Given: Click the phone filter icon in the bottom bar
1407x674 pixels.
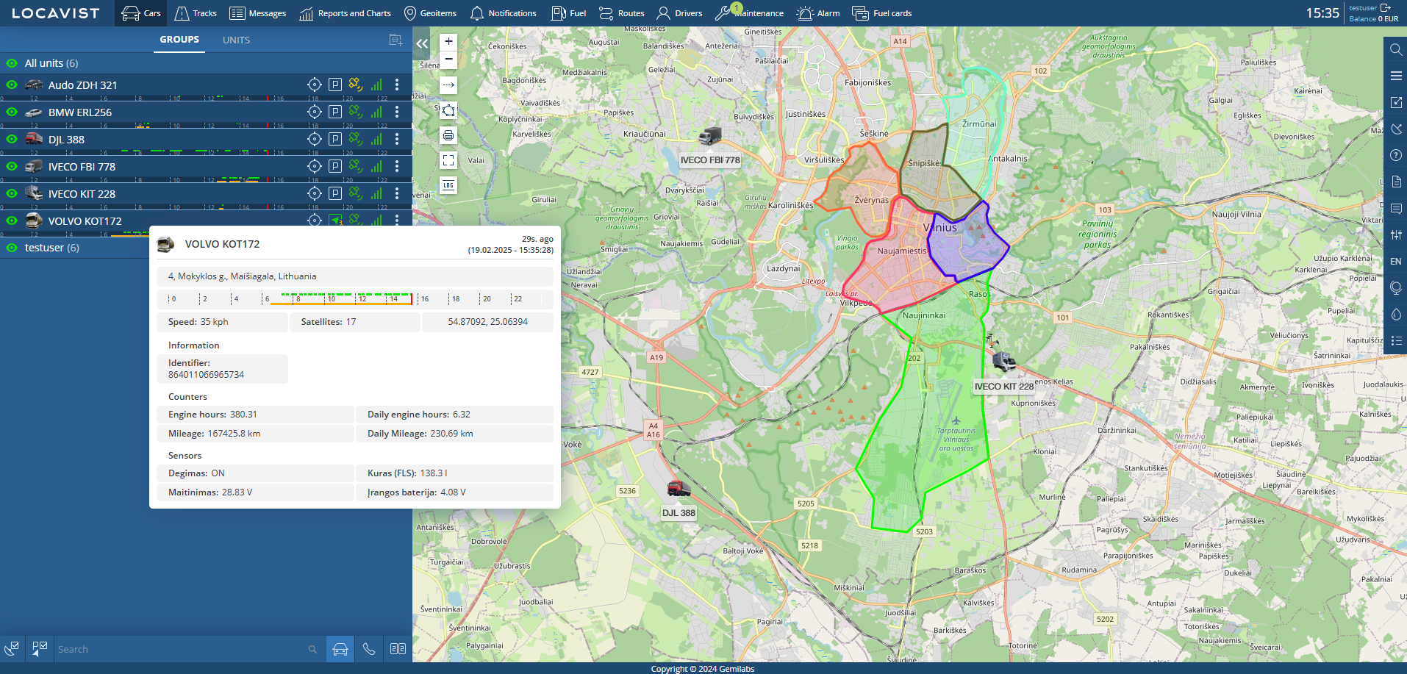Looking at the screenshot, I should (369, 649).
